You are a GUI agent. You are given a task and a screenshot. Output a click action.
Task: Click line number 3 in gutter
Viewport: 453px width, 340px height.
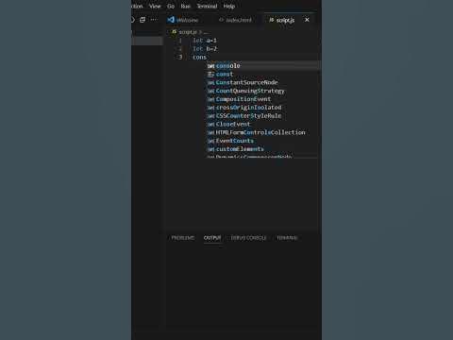pos(180,57)
